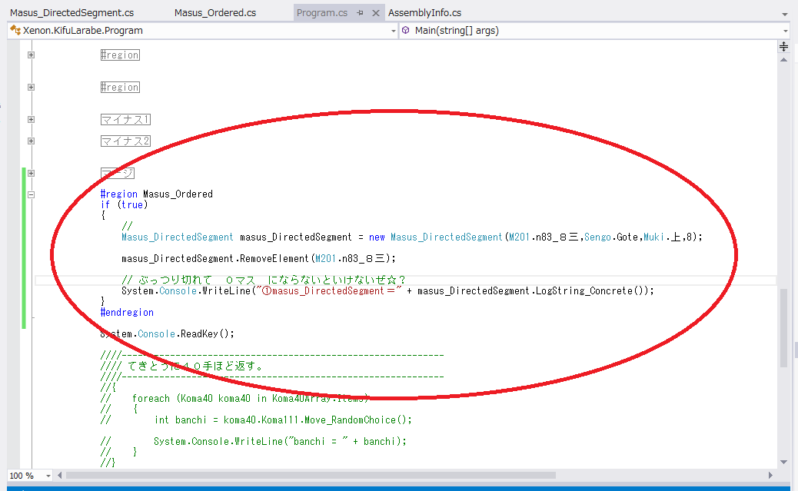
Task: Open the AssemblyInfo.cs tab
Action: [x=424, y=13]
